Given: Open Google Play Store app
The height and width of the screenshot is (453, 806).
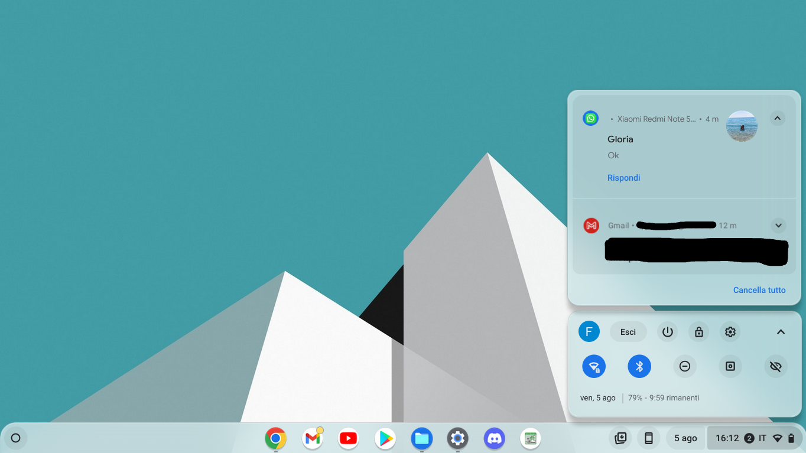Looking at the screenshot, I should pyautogui.click(x=385, y=438).
